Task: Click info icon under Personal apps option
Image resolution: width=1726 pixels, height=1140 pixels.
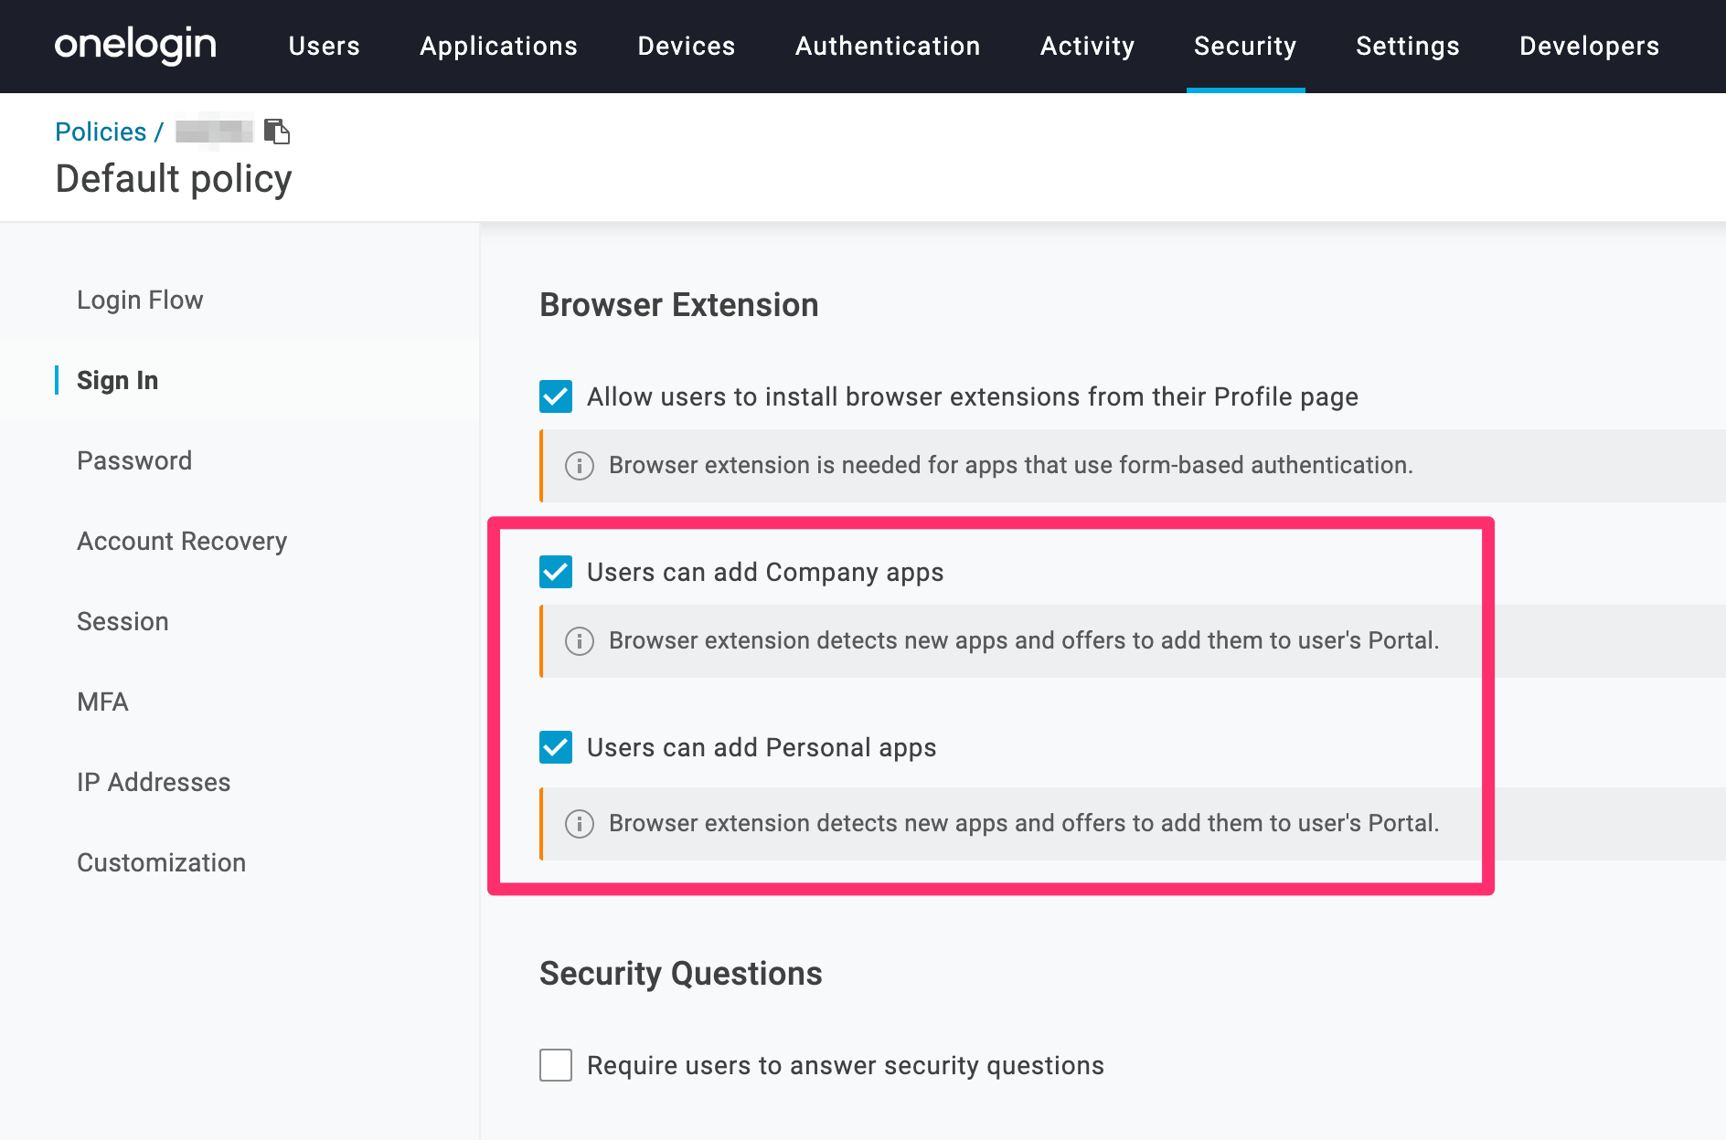Action: (x=580, y=824)
